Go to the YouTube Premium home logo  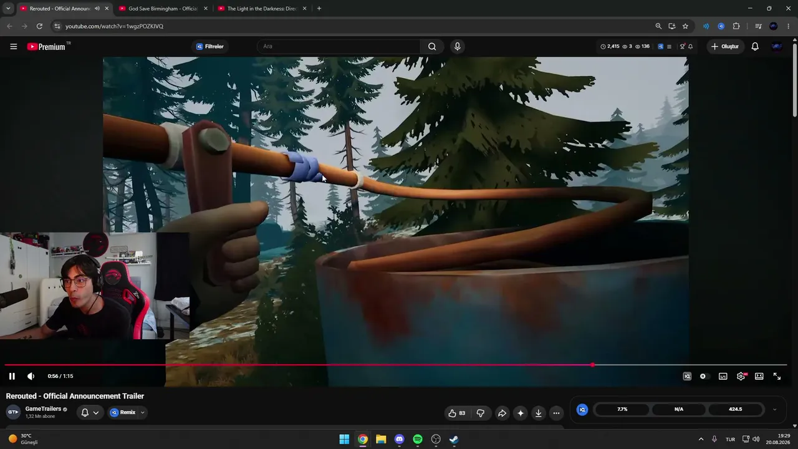pos(46,47)
